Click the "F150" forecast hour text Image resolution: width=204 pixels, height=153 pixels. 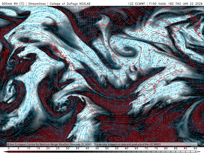pos(153,4)
